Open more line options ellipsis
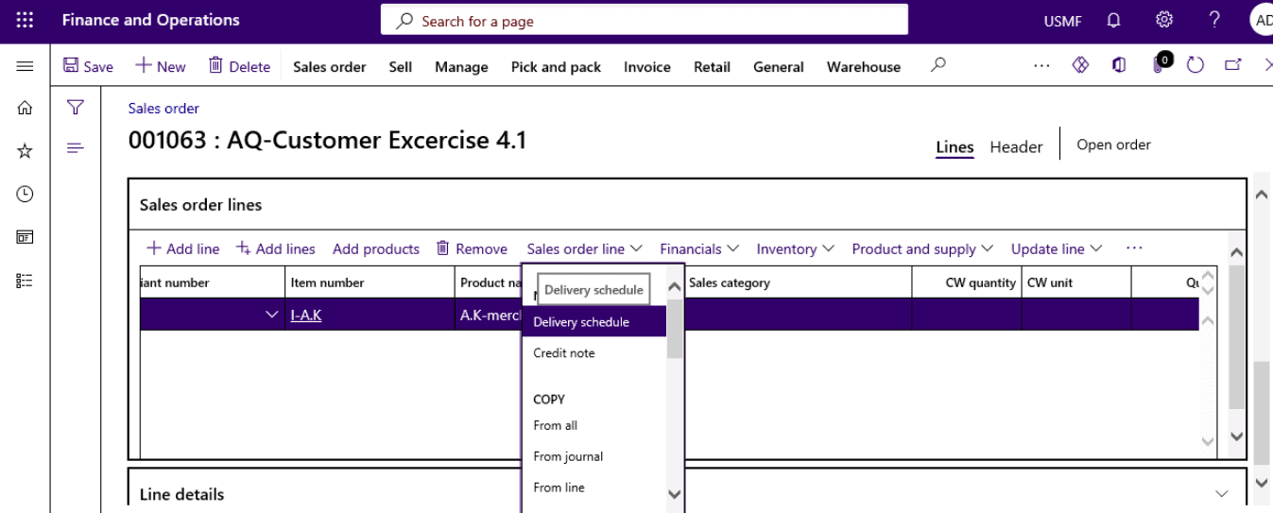Screen dimensions: 1273x513 point(1134,248)
